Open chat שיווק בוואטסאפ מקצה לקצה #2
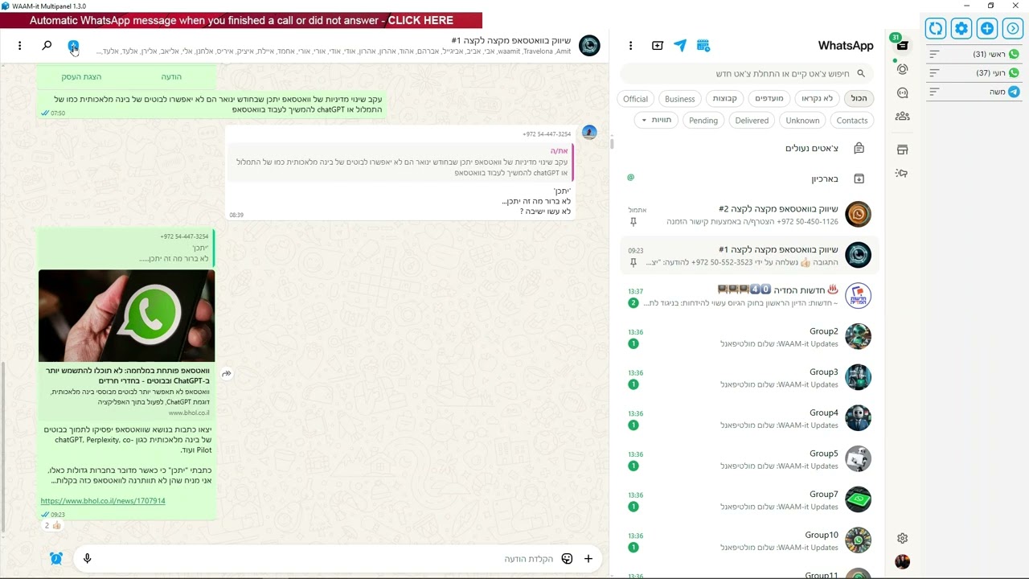Screen dimensions: 1029x579 coord(749,215)
